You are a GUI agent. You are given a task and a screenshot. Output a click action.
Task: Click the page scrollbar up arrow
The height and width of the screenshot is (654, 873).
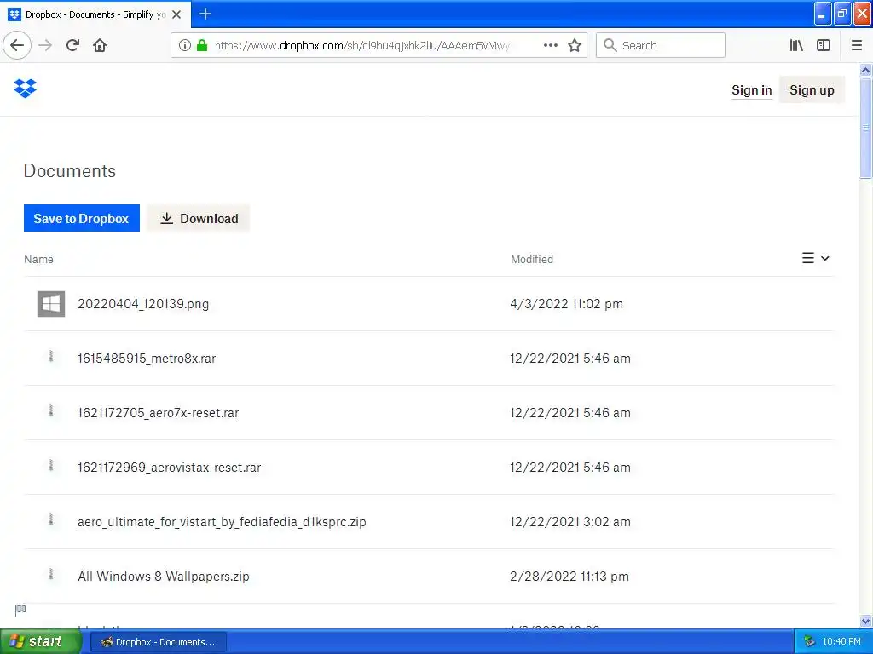[865, 70]
